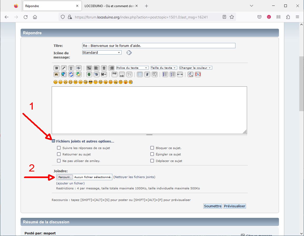Center the text

[104, 68]
